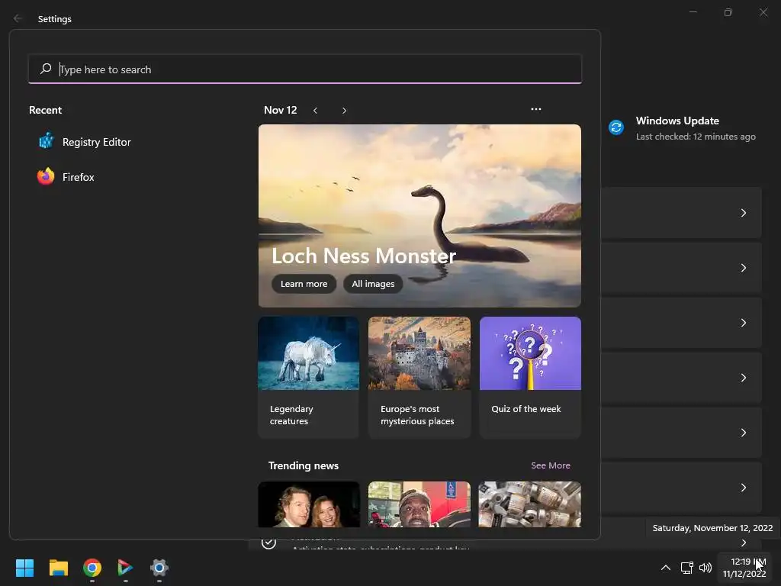Go to previous day arrow beside Nov 12
Image resolution: width=781 pixels, height=586 pixels.
315,111
